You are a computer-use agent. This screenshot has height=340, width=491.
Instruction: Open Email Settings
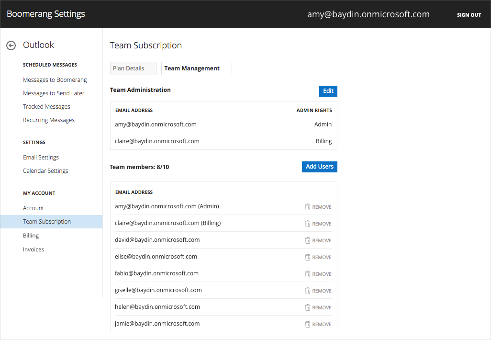tap(41, 157)
